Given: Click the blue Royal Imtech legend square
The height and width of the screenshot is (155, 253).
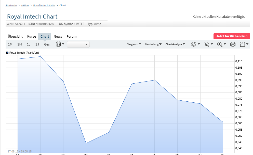Looking at the screenshot, I should pyautogui.click(x=7, y=53).
